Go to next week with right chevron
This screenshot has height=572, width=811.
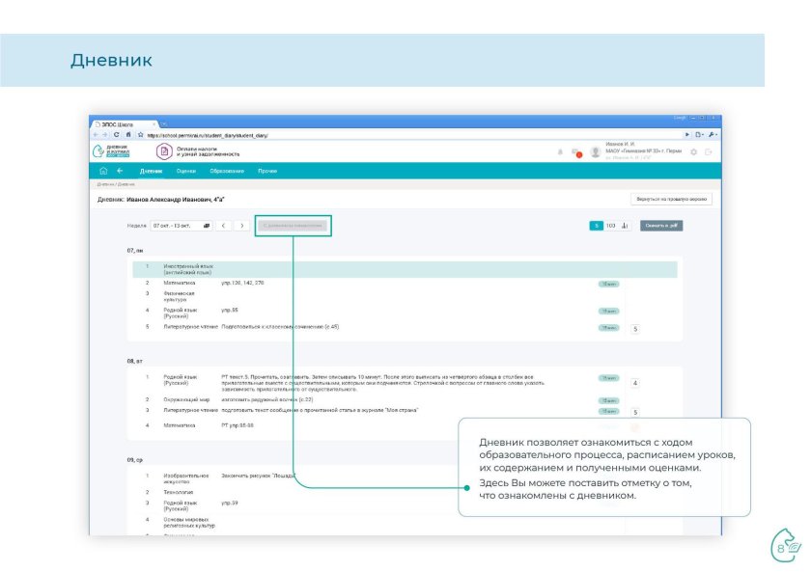[x=241, y=226]
